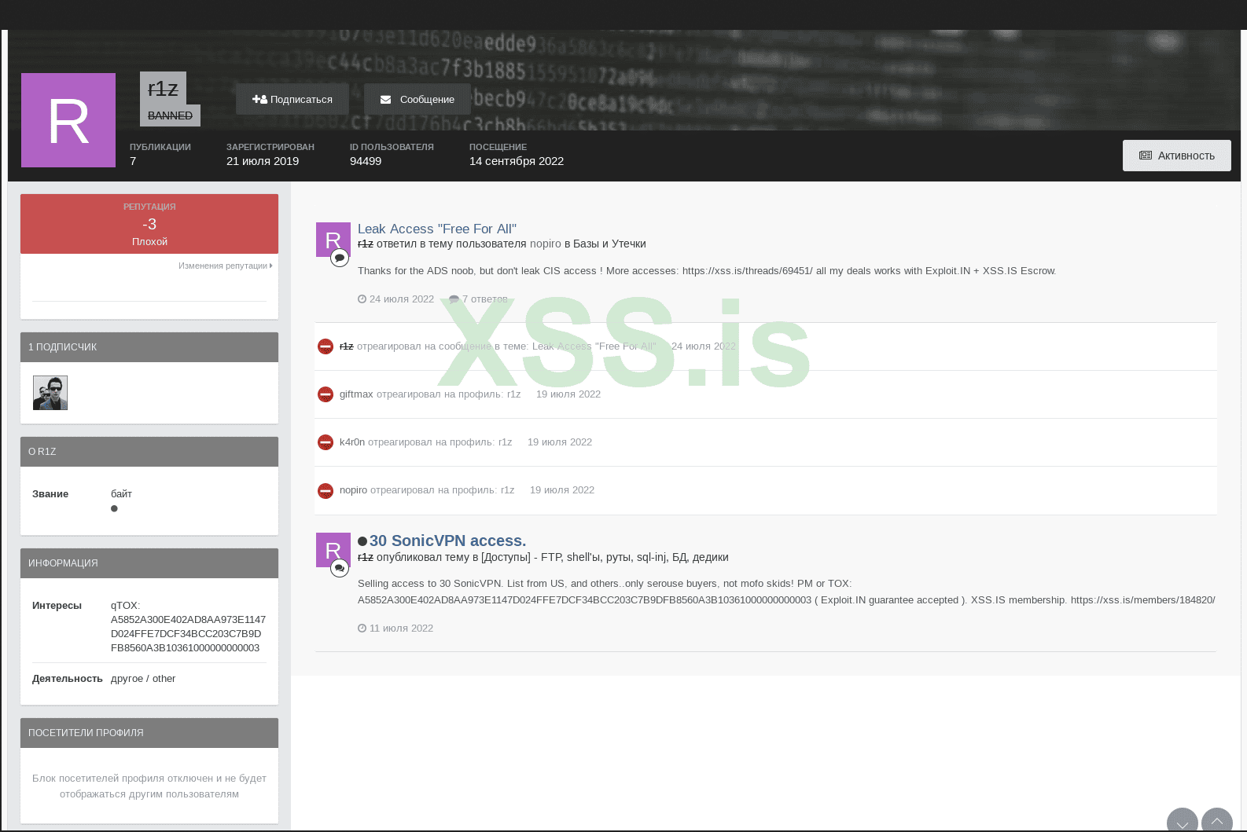The height and width of the screenshot is (832, 1247).
Task: Click negative reaction icon on r1z row
Action: pyautogui.click(x=326, y=346)
